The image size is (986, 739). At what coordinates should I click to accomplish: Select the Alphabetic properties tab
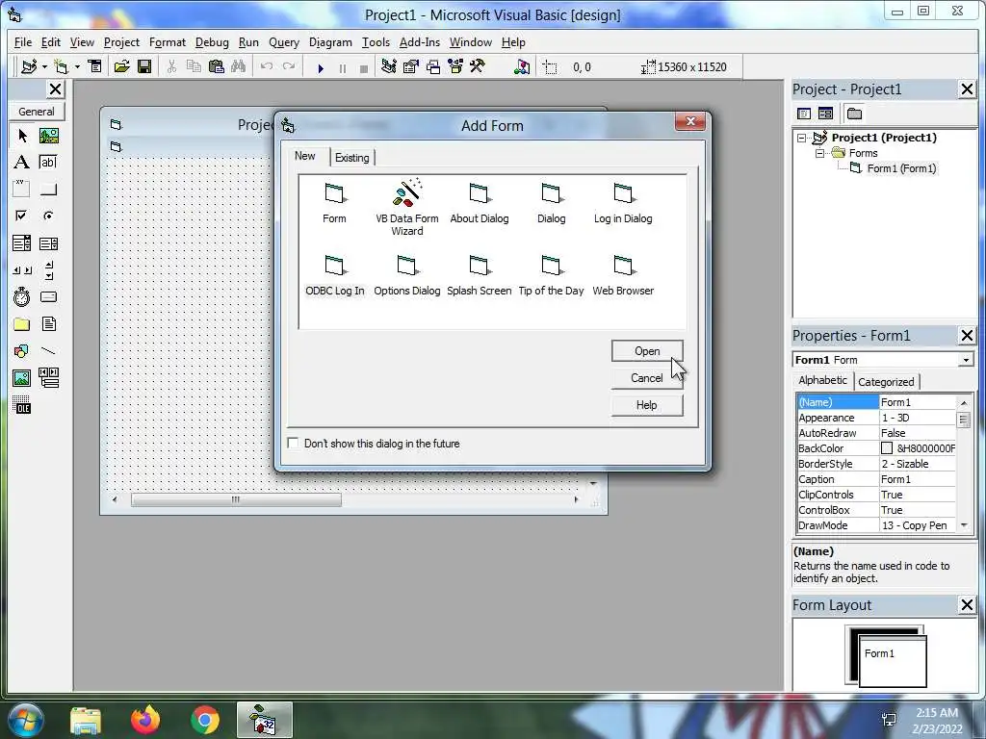pyautogui.click(x=822, y=380)
